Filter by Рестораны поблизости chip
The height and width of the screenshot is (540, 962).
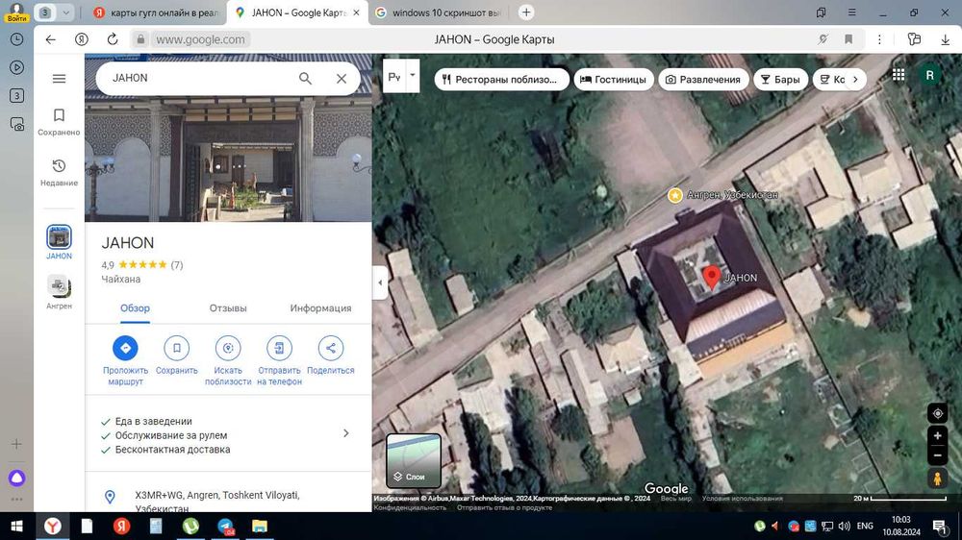[x=502, y=79]
